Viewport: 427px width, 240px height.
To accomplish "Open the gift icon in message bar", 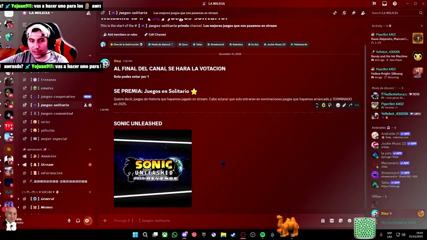I will (323, 221).
